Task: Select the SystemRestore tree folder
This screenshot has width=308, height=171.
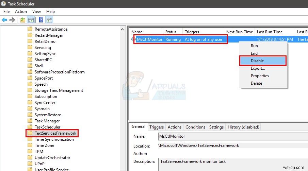Action: [x=48, y=115]
